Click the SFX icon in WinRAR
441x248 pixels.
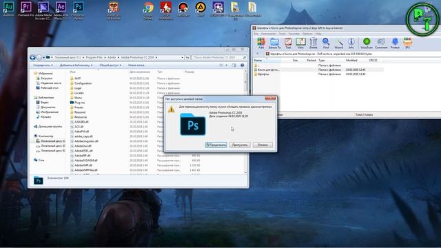point(407,43)
